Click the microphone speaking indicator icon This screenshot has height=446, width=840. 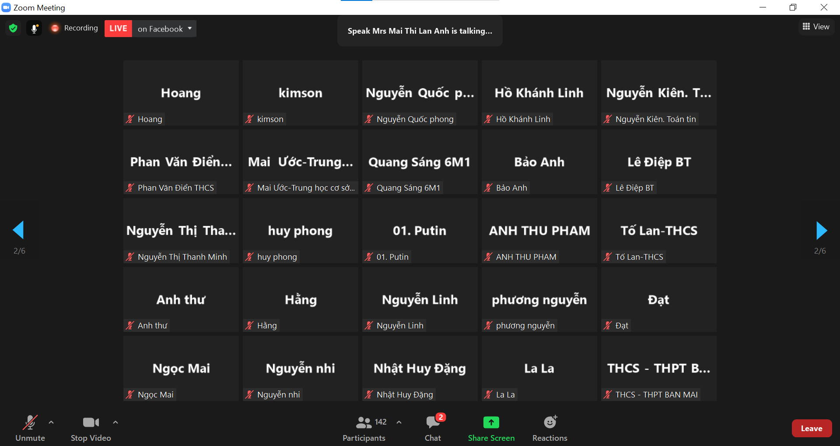(34, 28)
